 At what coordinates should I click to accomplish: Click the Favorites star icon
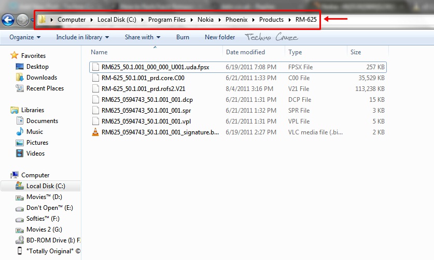point(15,55)
